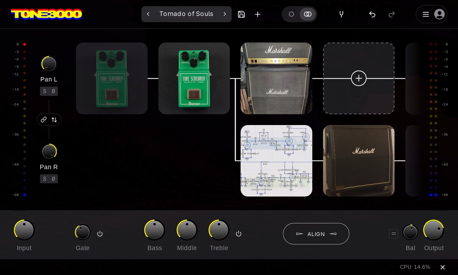Select the second Tube Screamer pedal
Screen dimensions: 458x275
pyautogui.click(x=194, y=78)
